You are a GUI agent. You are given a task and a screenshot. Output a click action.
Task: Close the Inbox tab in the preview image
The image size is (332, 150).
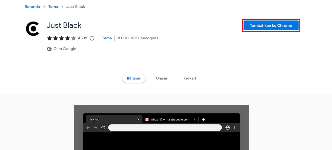194,119
